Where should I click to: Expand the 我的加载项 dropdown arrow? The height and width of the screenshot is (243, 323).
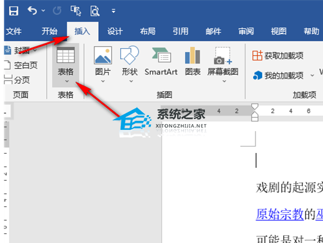pyautogui.click(x=312, y=75)
